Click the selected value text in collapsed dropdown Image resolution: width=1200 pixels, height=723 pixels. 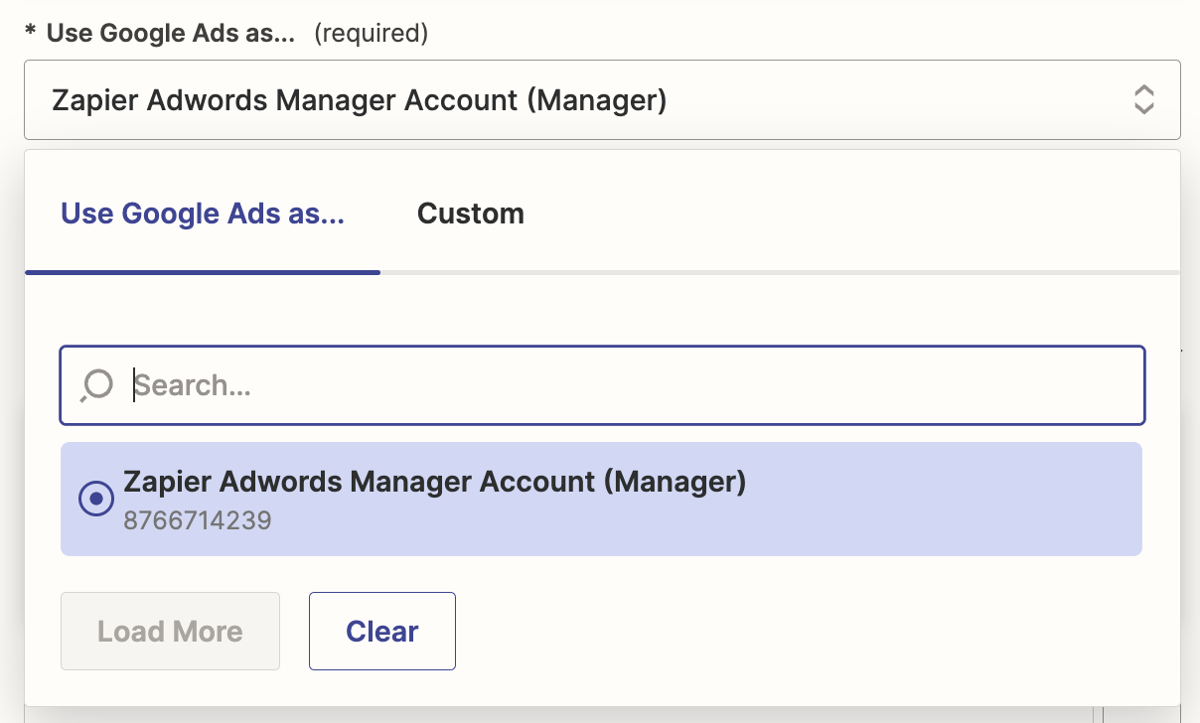359,100
